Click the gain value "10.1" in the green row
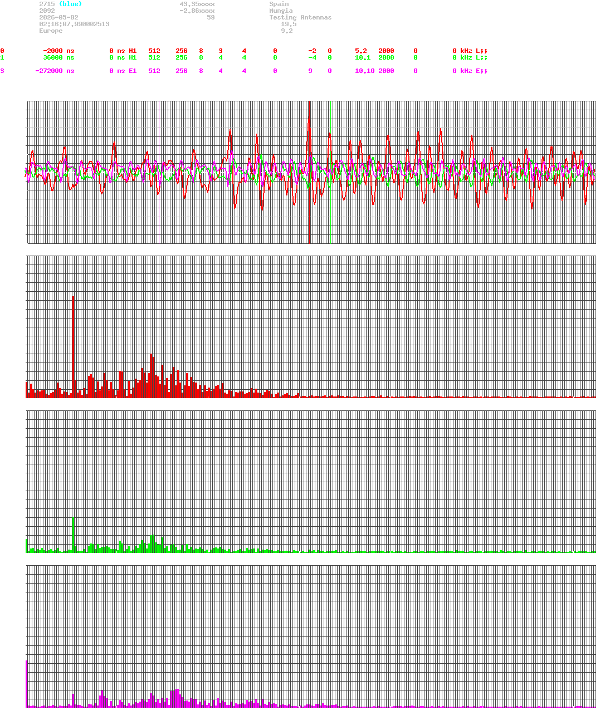The image size is (610, 720). point(363,57)
